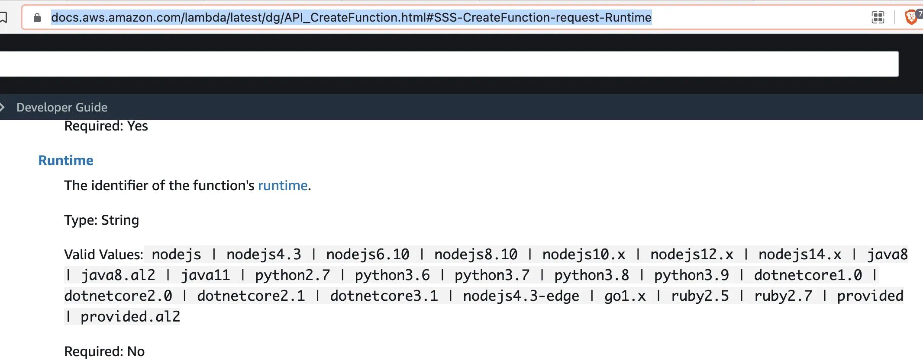
Task: Click the "Required: No" text
Action: coord(104,351)
